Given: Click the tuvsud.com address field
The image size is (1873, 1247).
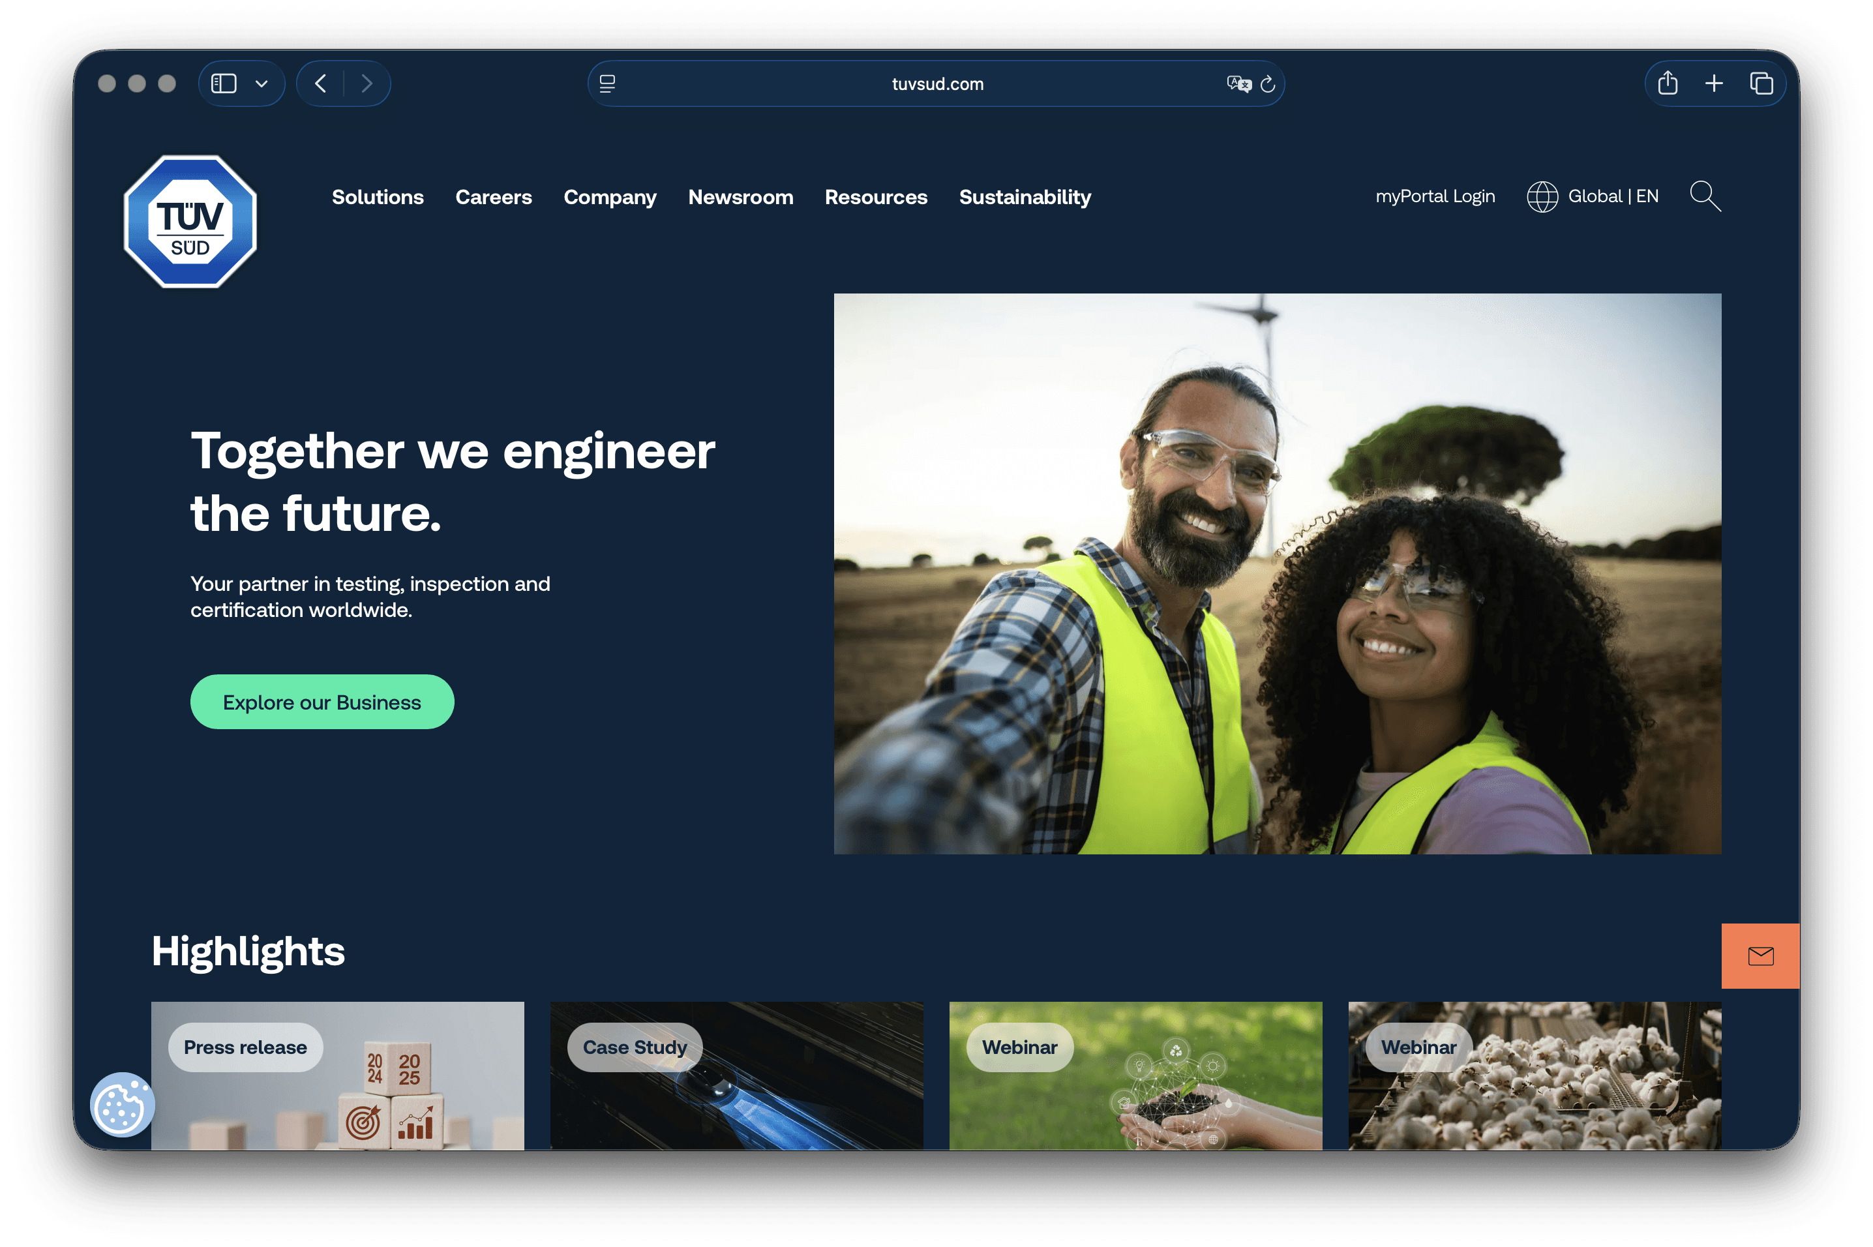Looking at the screenshot, I should pyautogui.click(x=936, y=84).
